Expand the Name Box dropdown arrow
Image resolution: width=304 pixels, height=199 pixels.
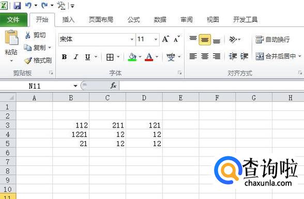(75, 86)
